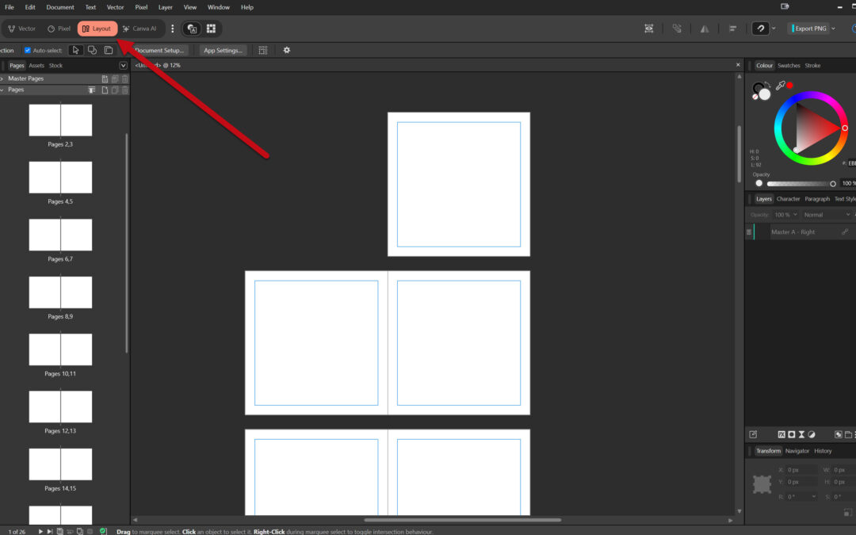The image size is (856, 535).
Task: Expand the Master Pages section
Action: pos(2,78)
